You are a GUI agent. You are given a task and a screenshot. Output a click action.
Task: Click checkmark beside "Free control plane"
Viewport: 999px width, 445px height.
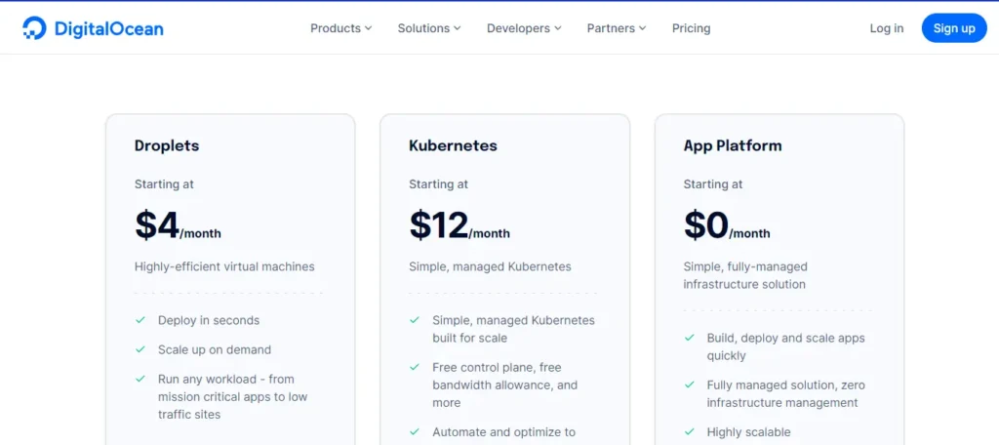point(415,367)
